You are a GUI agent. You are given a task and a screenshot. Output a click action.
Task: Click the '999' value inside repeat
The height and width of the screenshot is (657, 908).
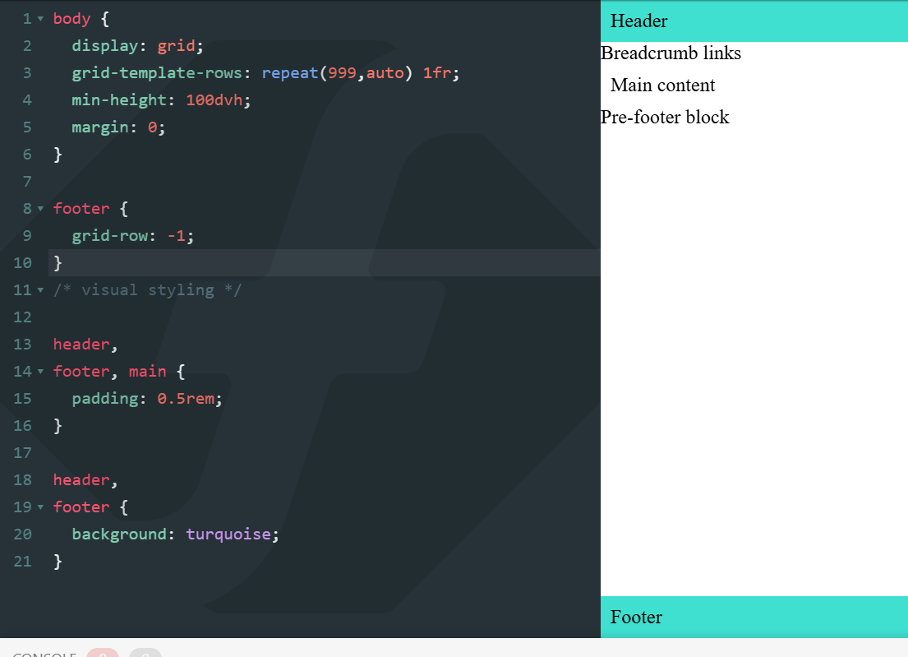click(x=342, y=73)
